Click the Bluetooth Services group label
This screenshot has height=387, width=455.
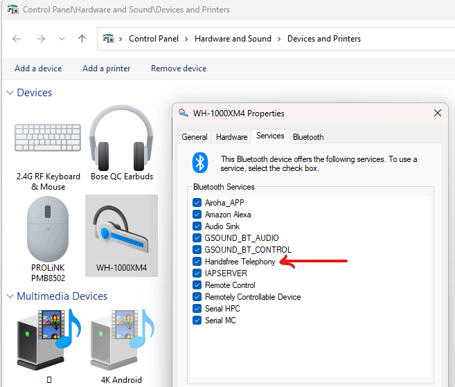[x=224, y=187]
